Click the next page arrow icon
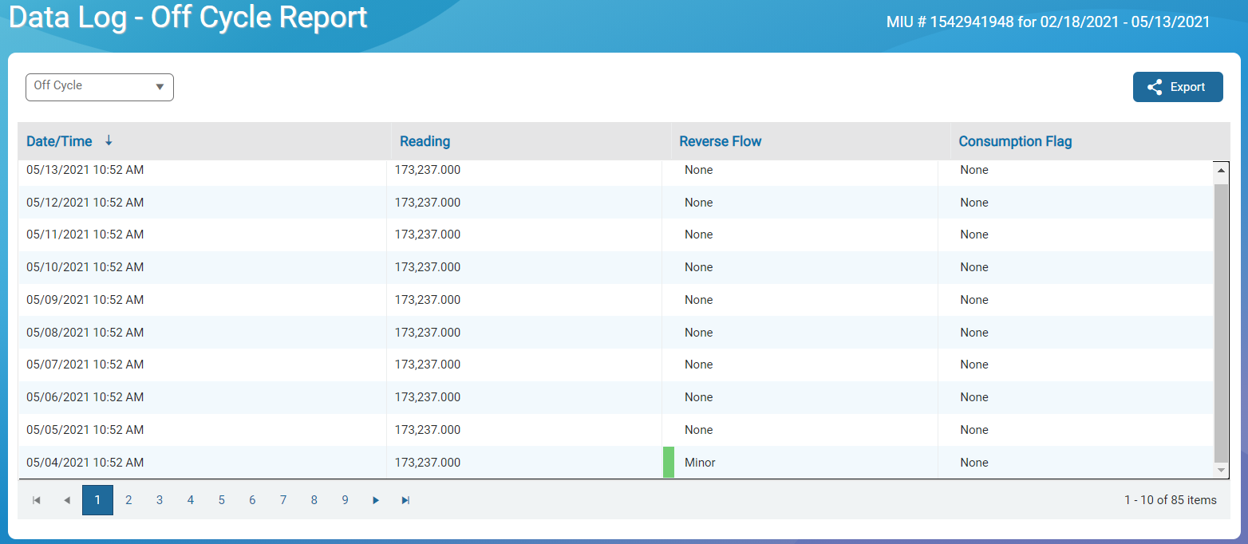The width and height of the screenshot is (1248, 544). 375,500
